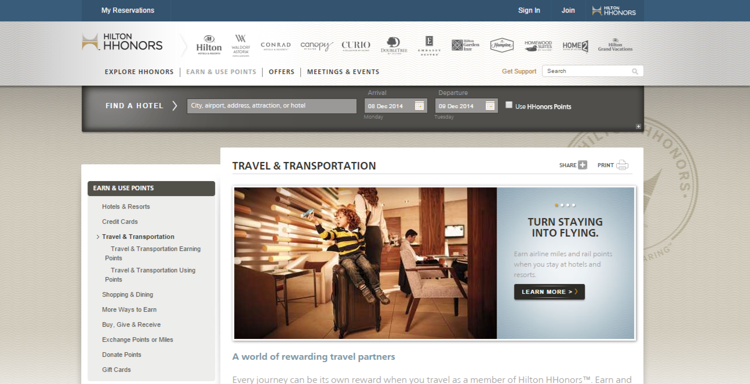Viewport: 750px width, 384px height.
Task: Click the Find a Hotel arrow chevron
Action: tap(174, 106)
